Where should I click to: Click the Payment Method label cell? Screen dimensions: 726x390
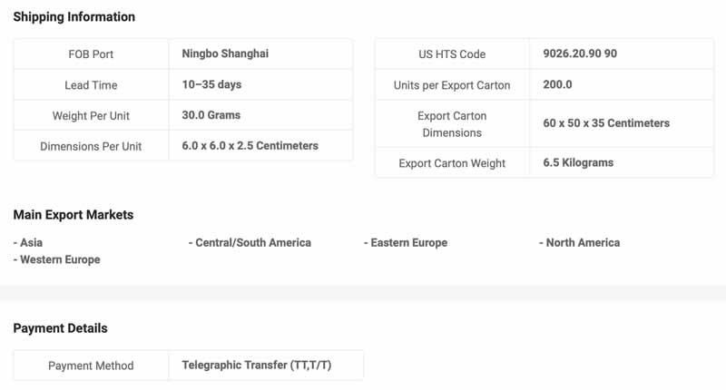tap(91, 366)
